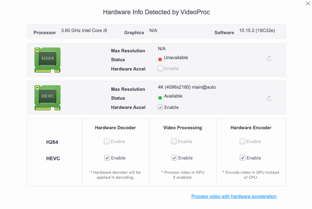Refresh the H264 hardware status
This screenshot has height=209, width=312.
(269, 58)
